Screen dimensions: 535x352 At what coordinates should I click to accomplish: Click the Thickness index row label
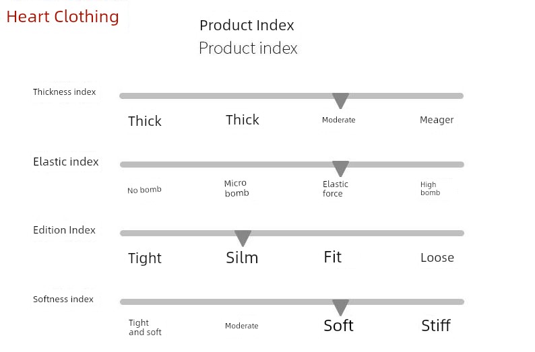click(65, 92)
